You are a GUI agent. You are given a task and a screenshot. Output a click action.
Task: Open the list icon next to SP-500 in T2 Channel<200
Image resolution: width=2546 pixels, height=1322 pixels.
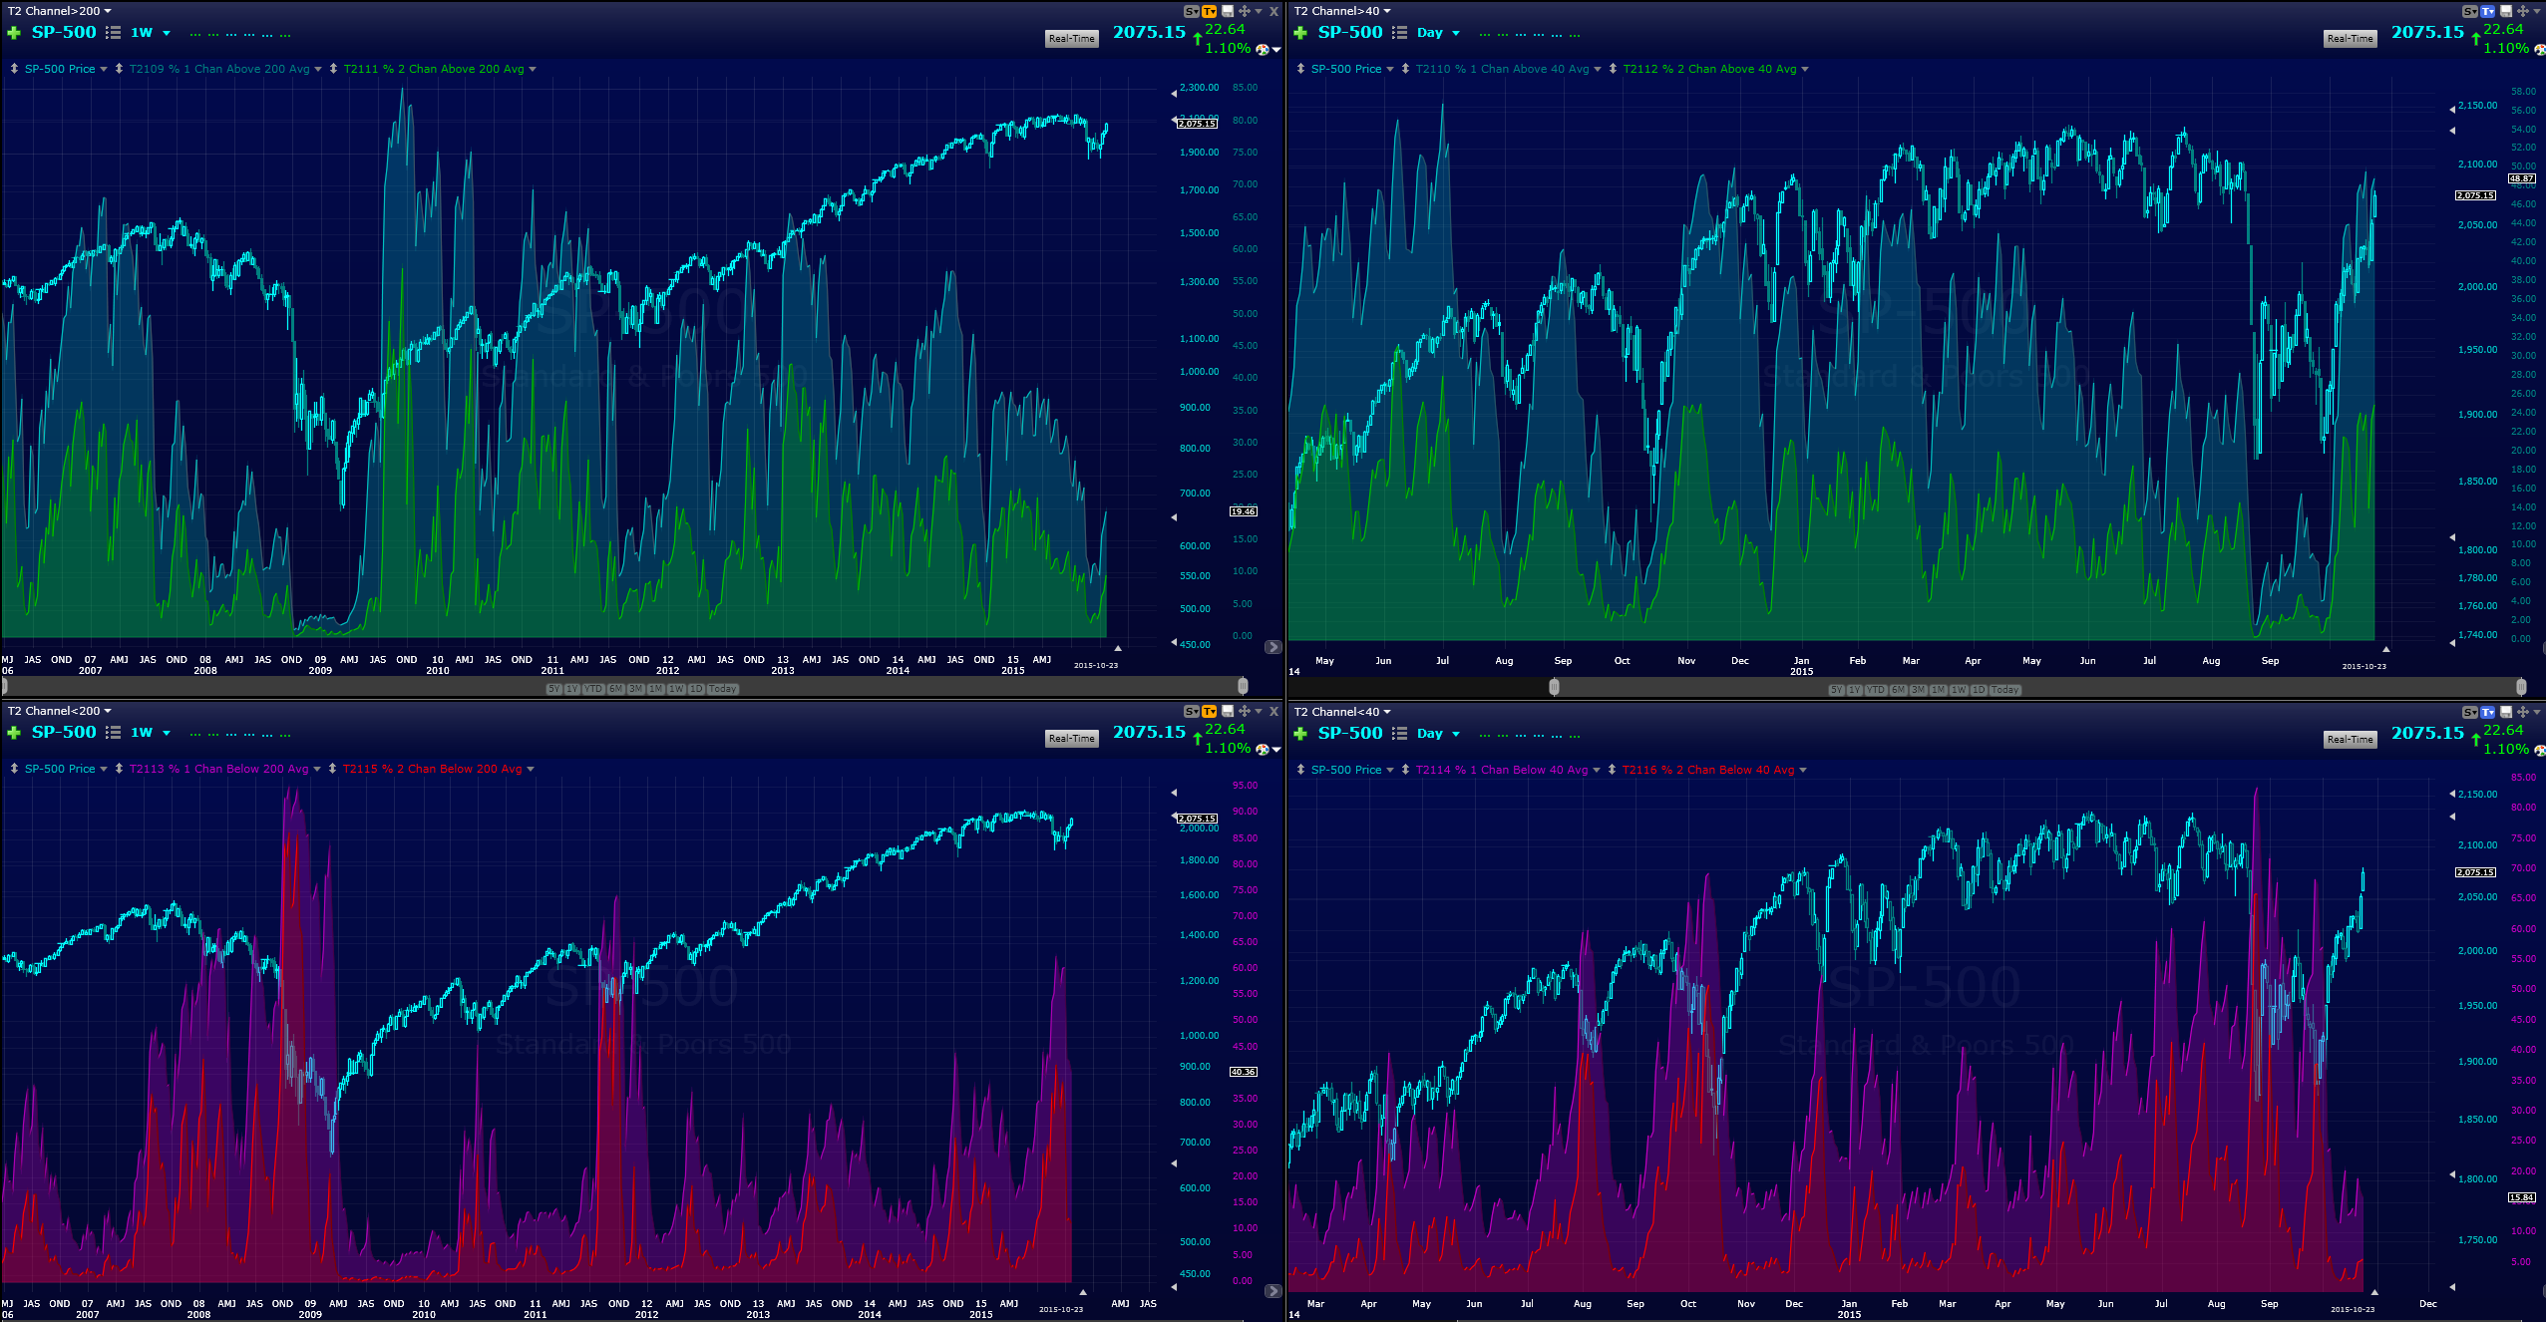[114, 733]
